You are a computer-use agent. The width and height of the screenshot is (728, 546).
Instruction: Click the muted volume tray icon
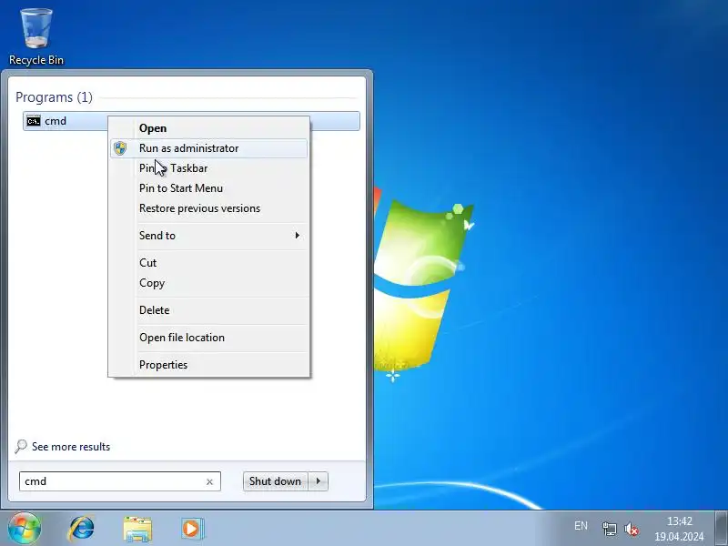[632, 529]
